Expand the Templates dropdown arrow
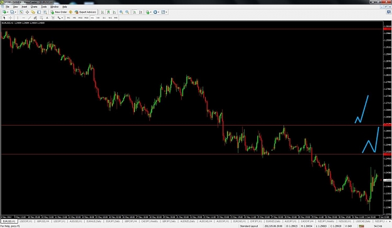 [x=166, y=12]
